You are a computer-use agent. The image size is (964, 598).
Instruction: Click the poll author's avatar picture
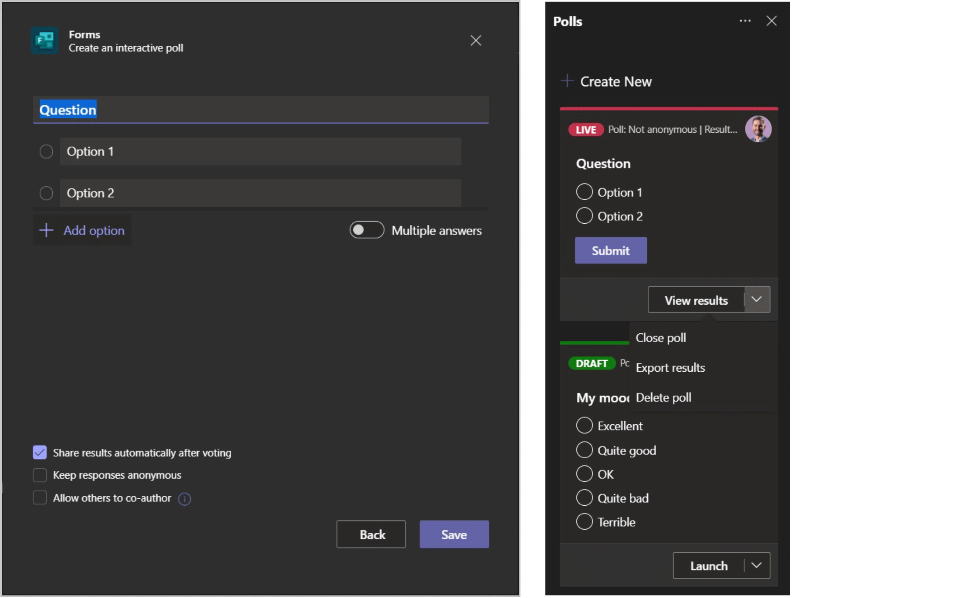[x=758, y=129]
